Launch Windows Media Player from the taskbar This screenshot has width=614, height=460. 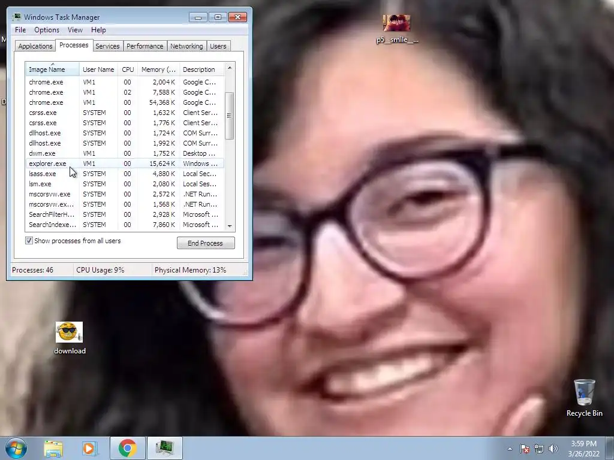tap(89, 448)
